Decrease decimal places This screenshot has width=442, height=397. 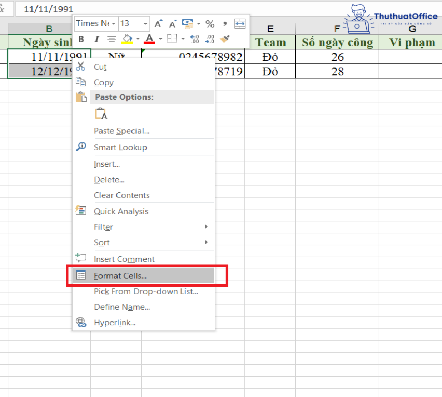[x=209, y=38]
